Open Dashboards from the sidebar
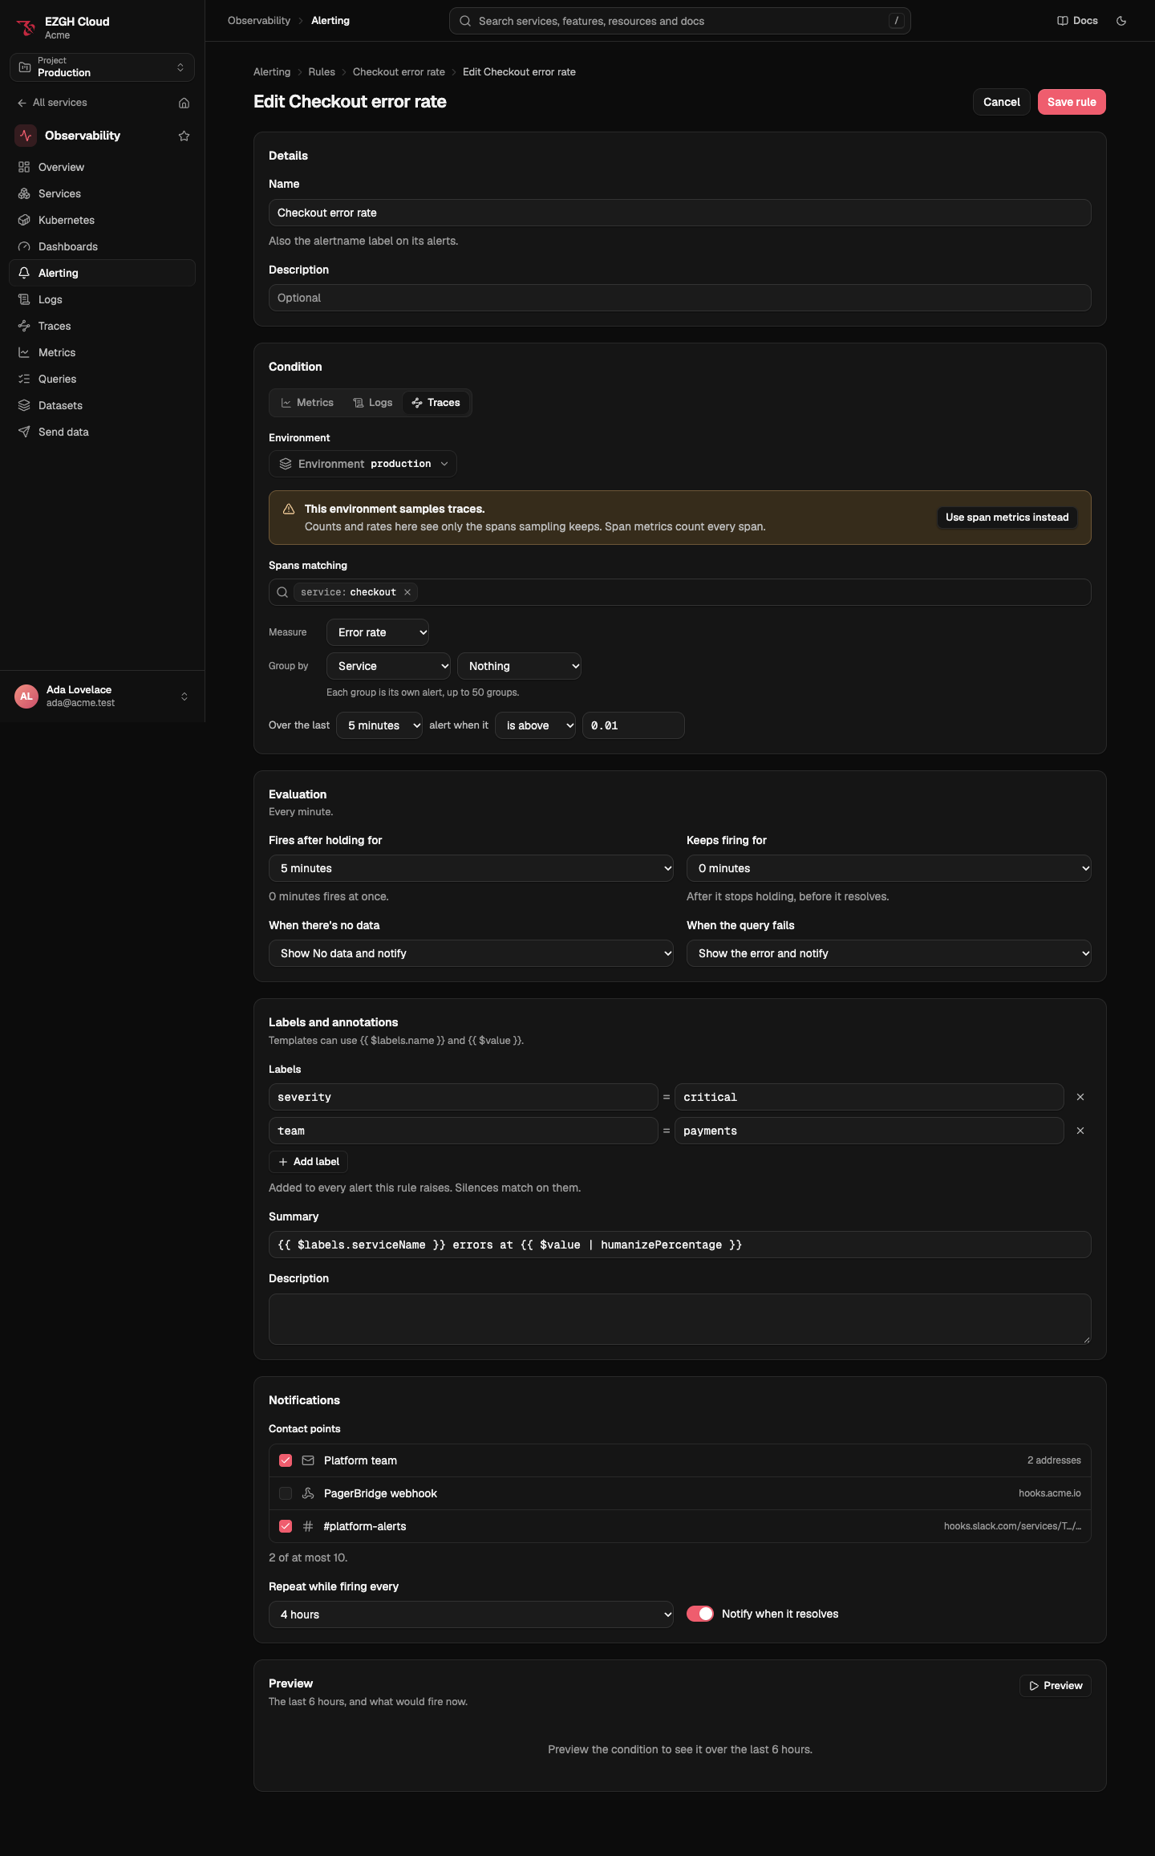 102,246
